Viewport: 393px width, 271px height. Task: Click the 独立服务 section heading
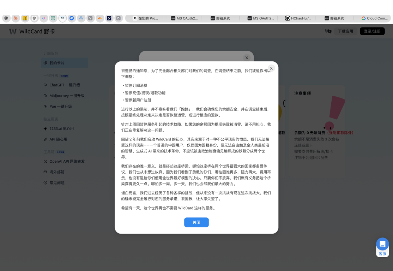51,119
